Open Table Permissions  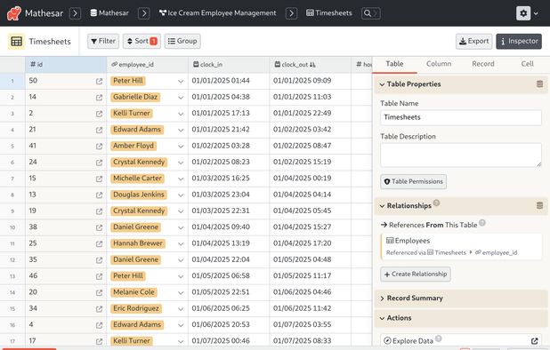(414, 181)
